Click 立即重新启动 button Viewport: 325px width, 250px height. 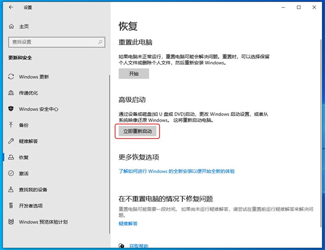[138, 131]
